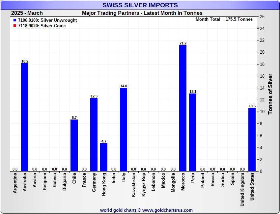This screenshot has width=280, height=214.
Task: Click the '2025 - March' date label
Action: click(27, 13)
